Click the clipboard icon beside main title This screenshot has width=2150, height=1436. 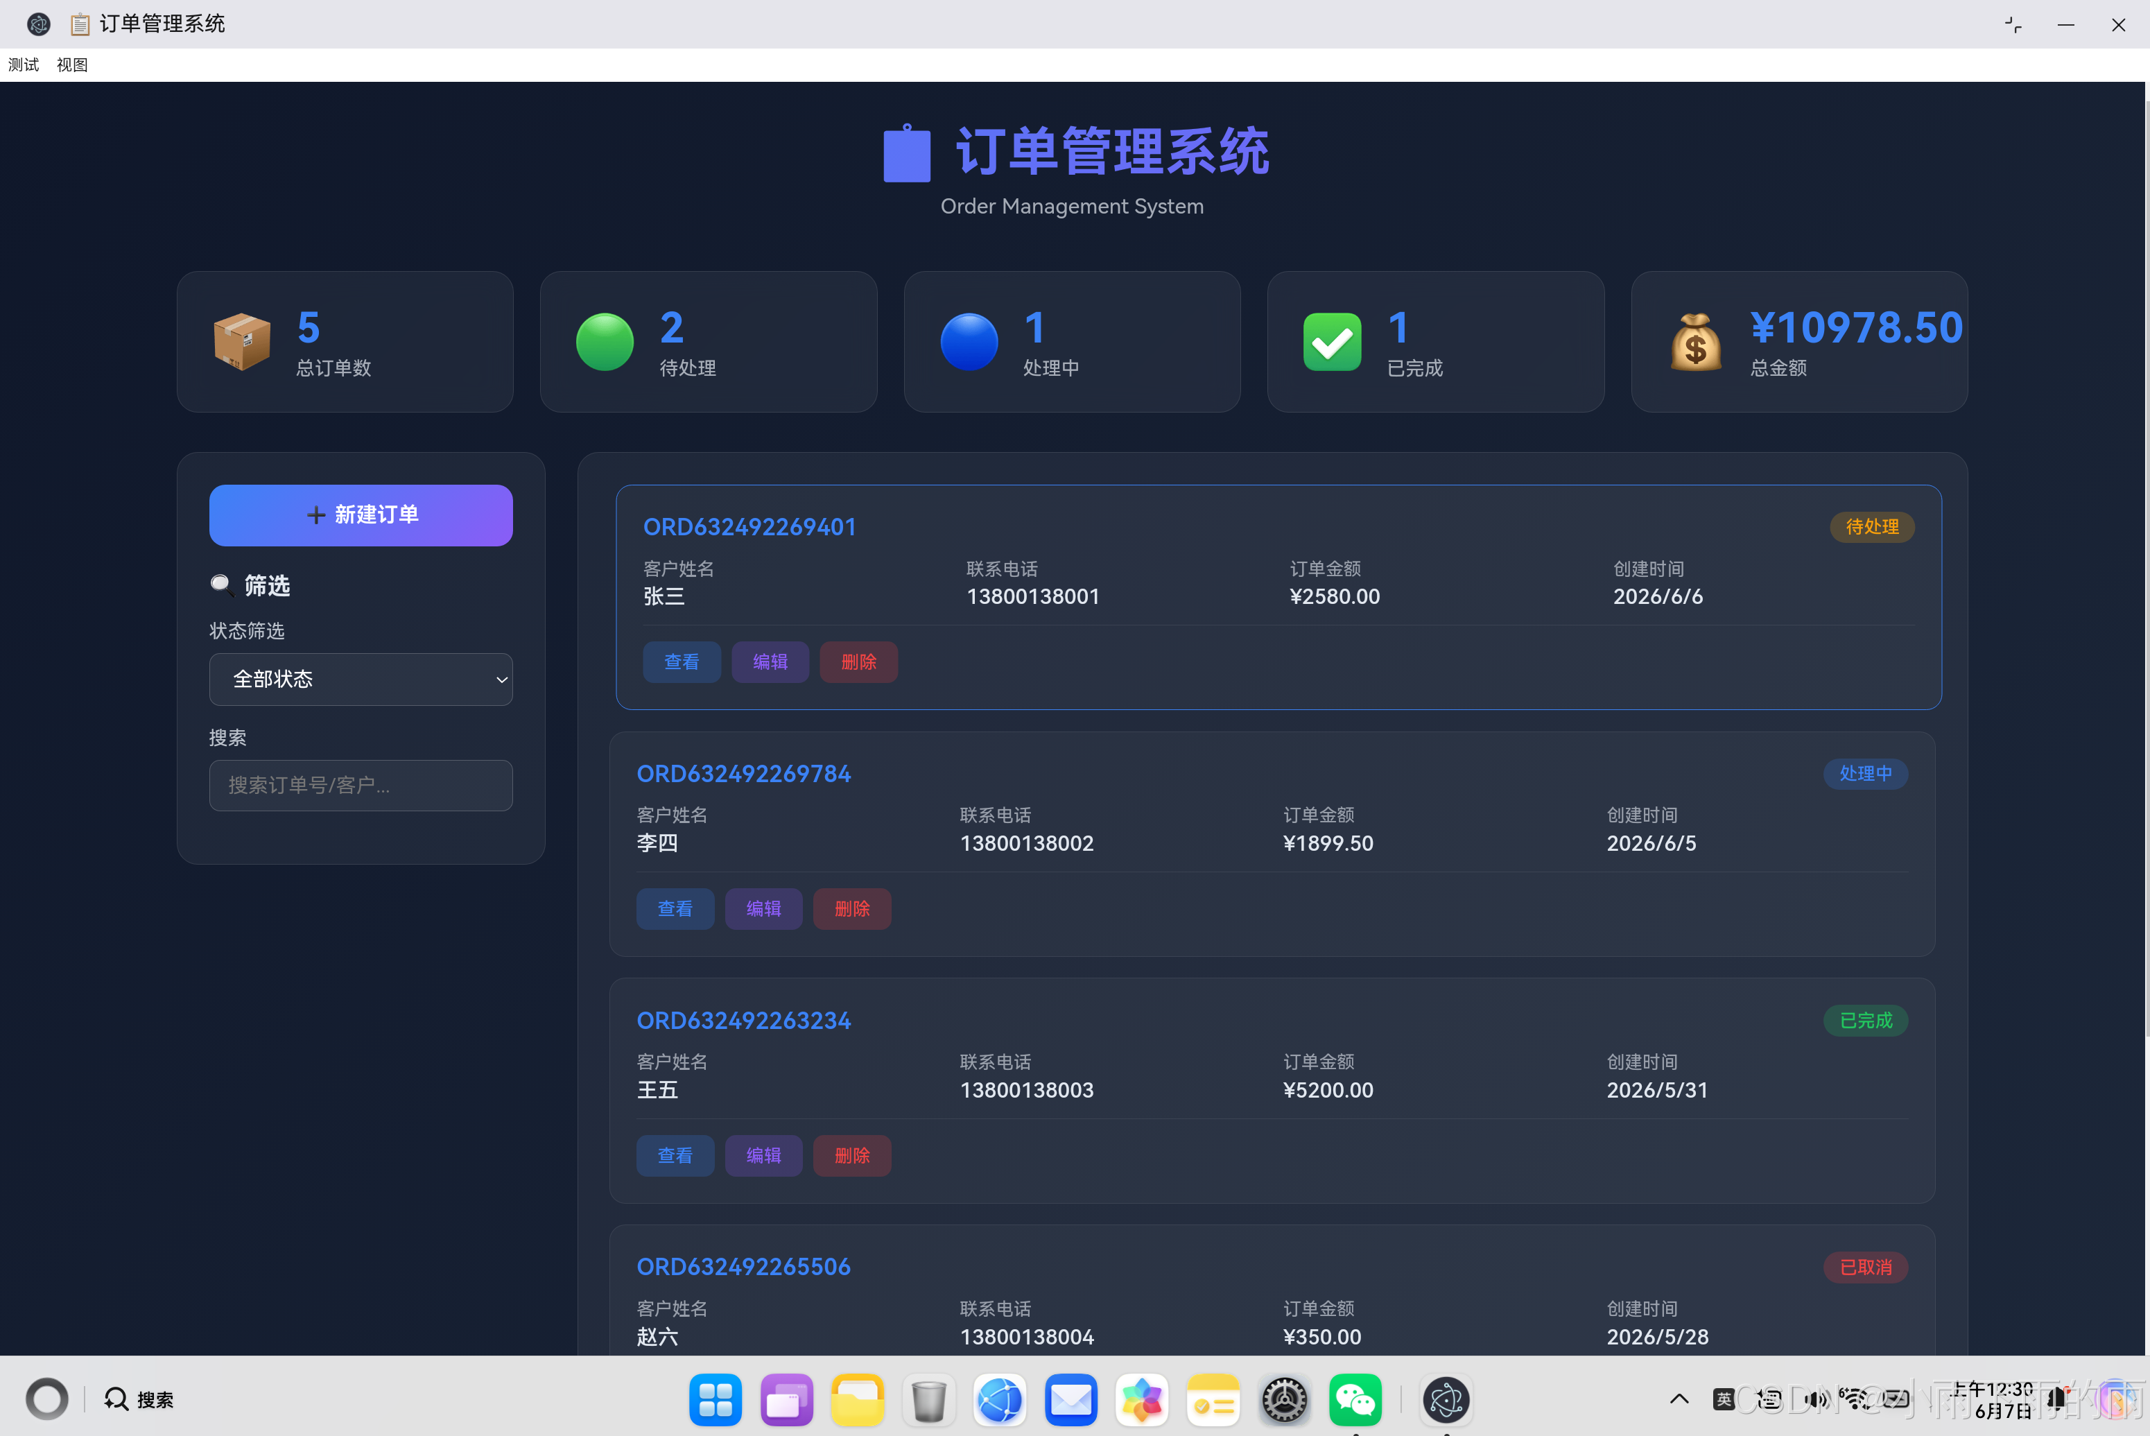pos(906,153)
